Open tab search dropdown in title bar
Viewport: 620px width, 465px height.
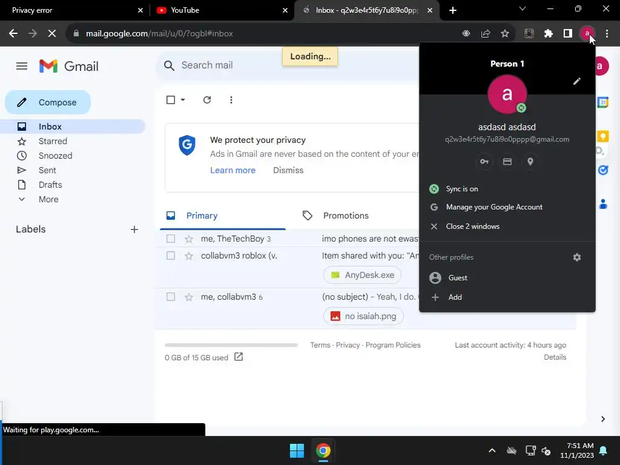523,8
